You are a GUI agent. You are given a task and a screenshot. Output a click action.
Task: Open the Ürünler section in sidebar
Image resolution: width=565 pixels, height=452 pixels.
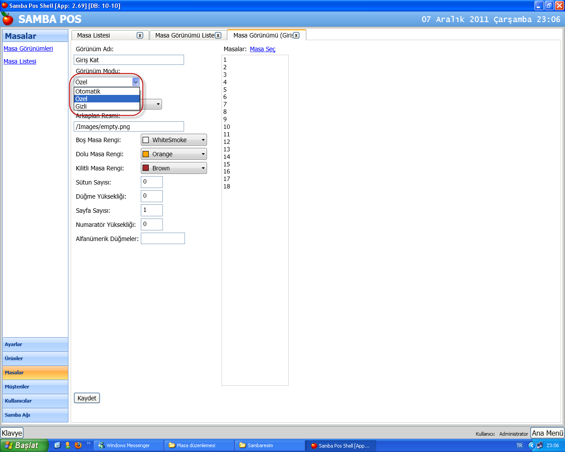click(35, 358)
